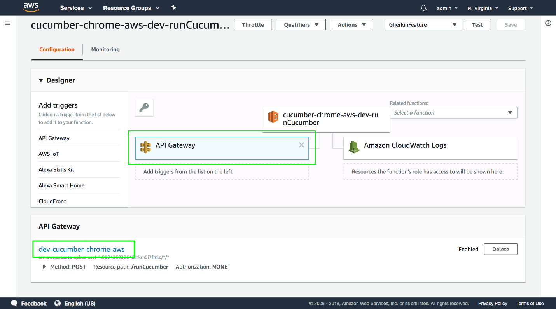Open the Qualifiers dropdown
Image resolution: width=556 pixels, height=309 pixels.
pyautogui.click(x=301, y=25)
